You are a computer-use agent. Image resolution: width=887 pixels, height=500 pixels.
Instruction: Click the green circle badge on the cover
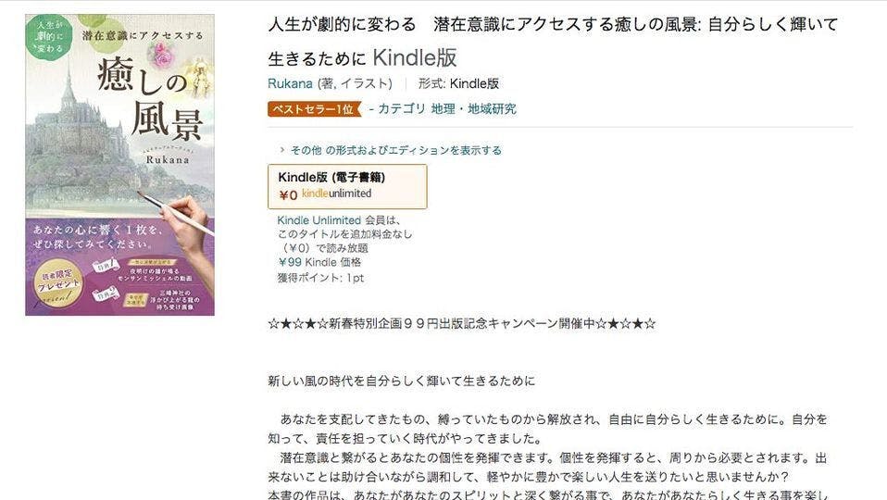[49, 37]
